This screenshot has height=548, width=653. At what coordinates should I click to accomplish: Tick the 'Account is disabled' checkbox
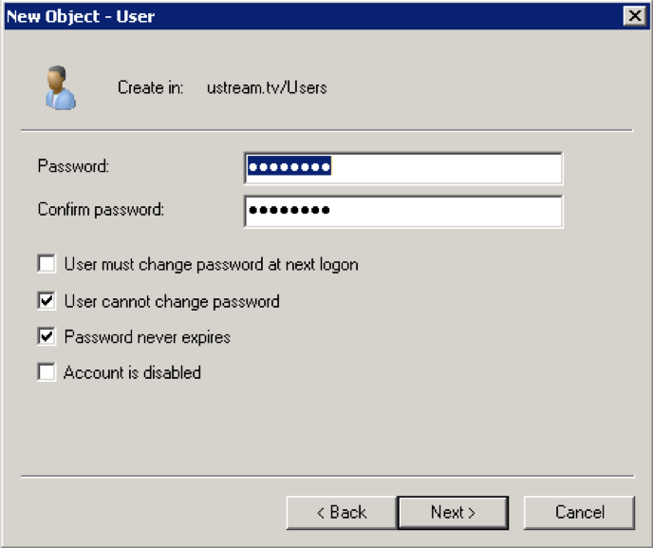pos(47,371)
